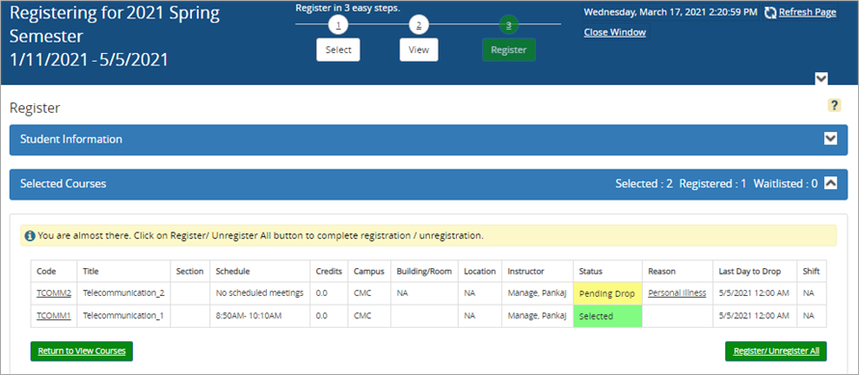The height and width of the screenshot is (375, 859).
Task: Click the Selected : 2 counter
Action: tap(644, 184)
